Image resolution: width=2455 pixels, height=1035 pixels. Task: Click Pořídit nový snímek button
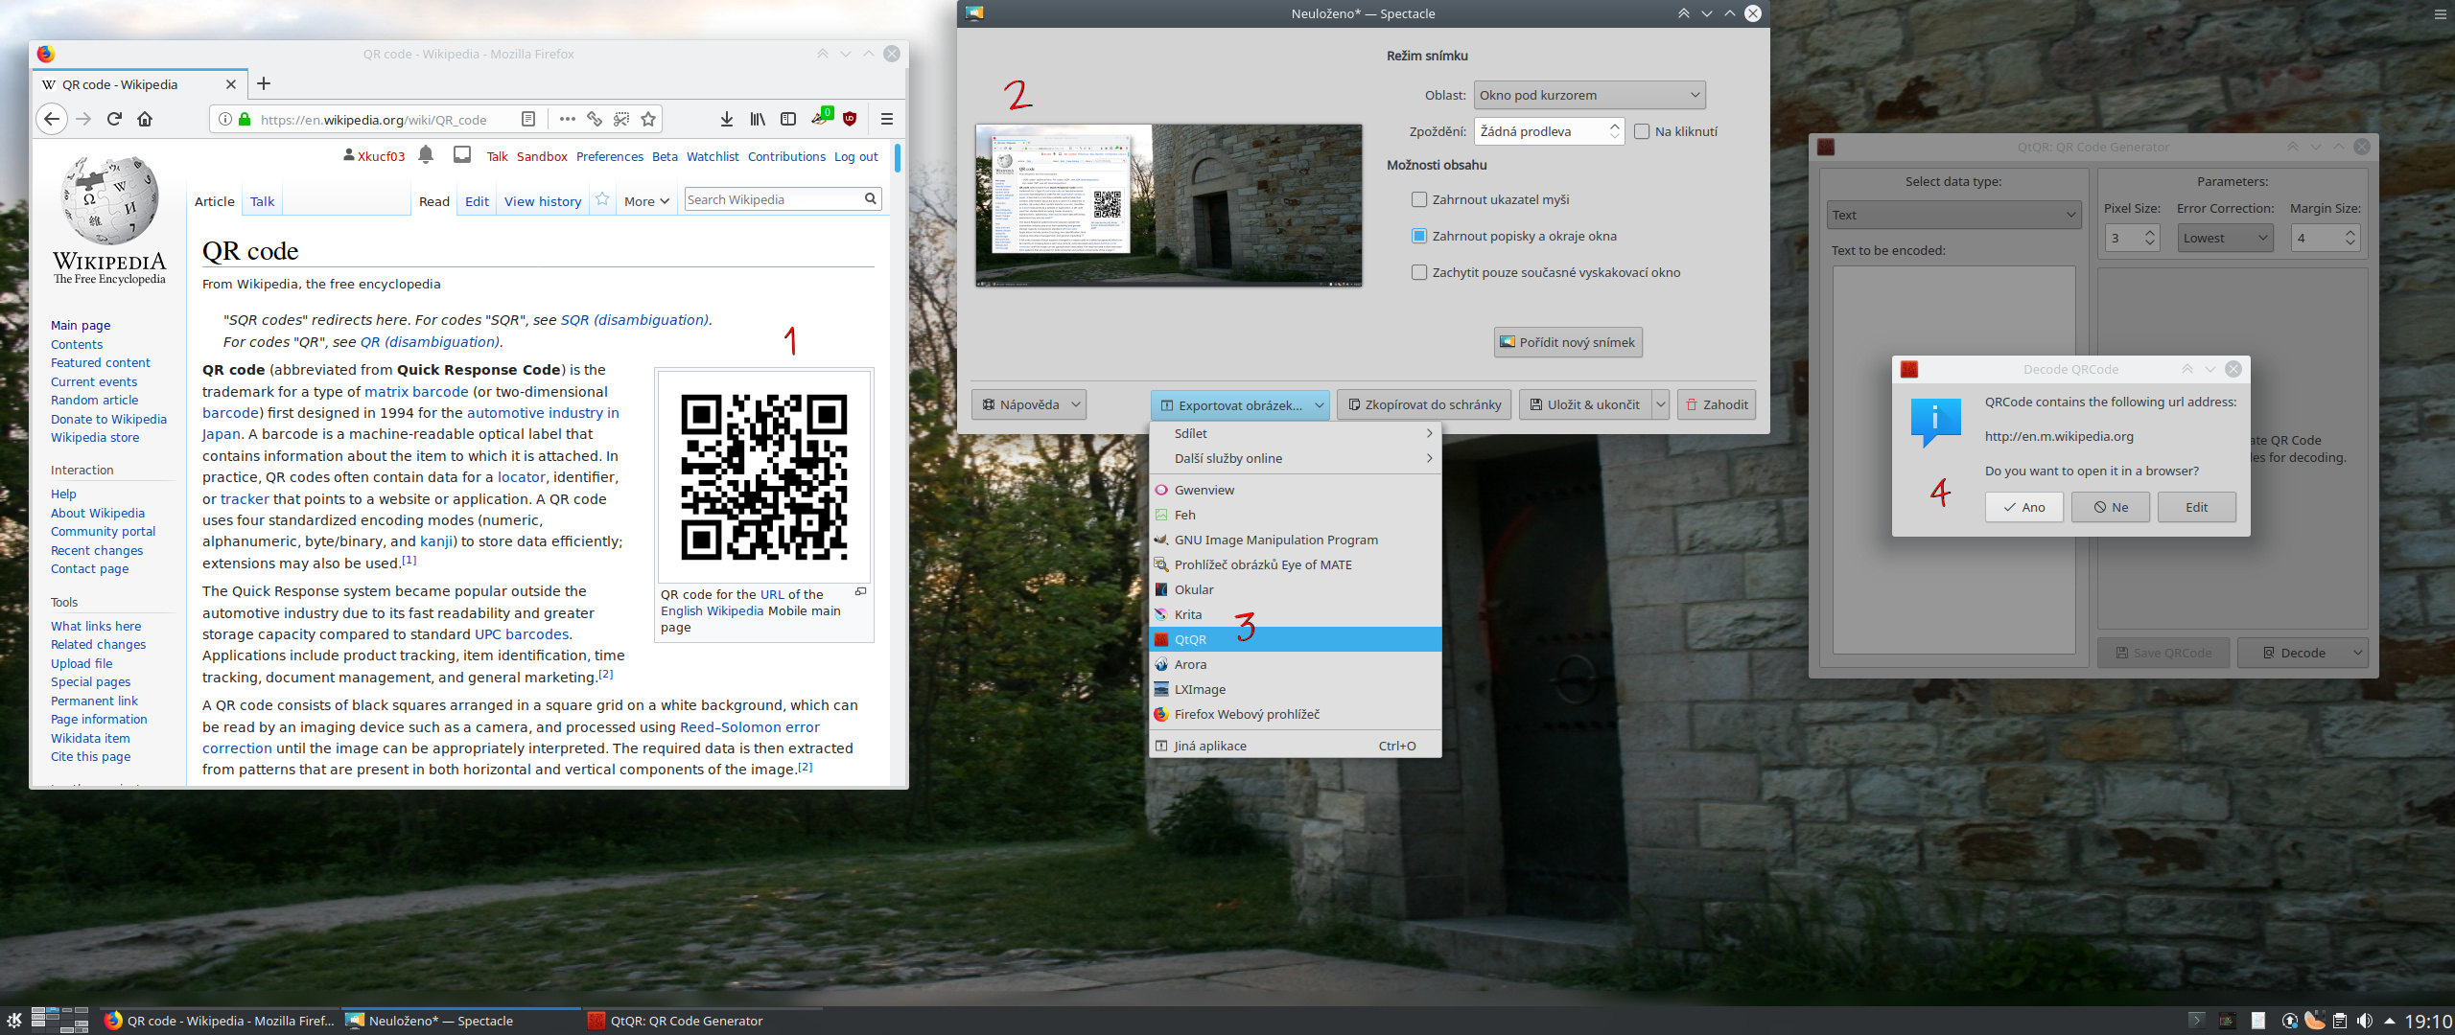(1568, 342)
